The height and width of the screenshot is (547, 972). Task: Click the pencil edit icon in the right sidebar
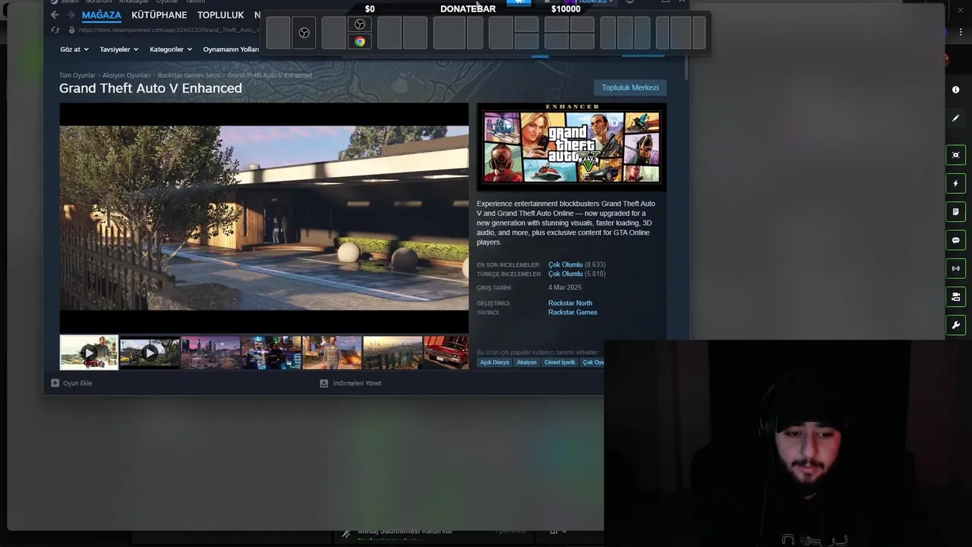(955, 119)
